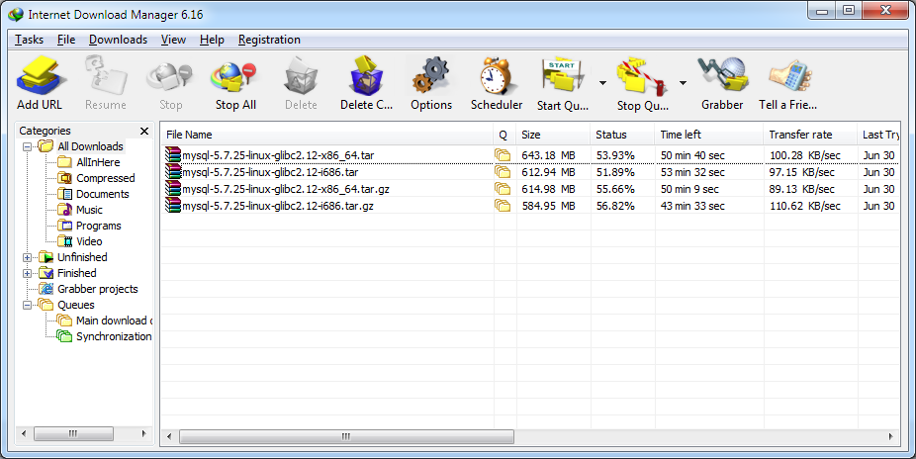The image size is (916, 459).
Task: Select file mysql-5.7.25-linux-glibc2.12-x86_64.tar.gz
Action: pos(286,189)
